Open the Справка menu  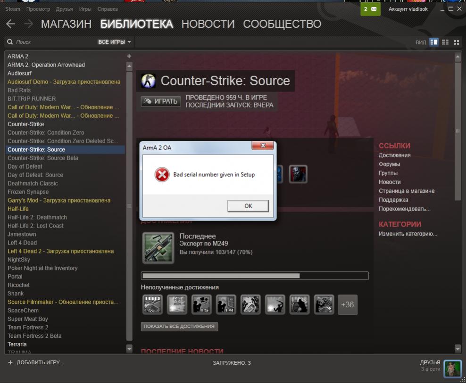click(108, 9)
